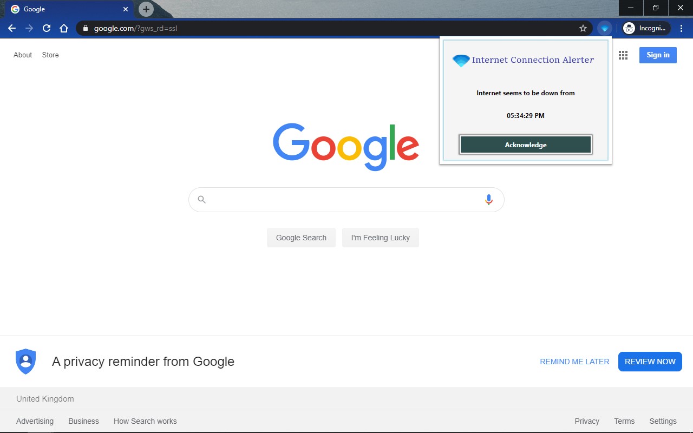Image resolution: width=693 pixels, height=433 pixels.
Task: Open How Search works link
Action: pyautogui.click(x=145, y=421)
